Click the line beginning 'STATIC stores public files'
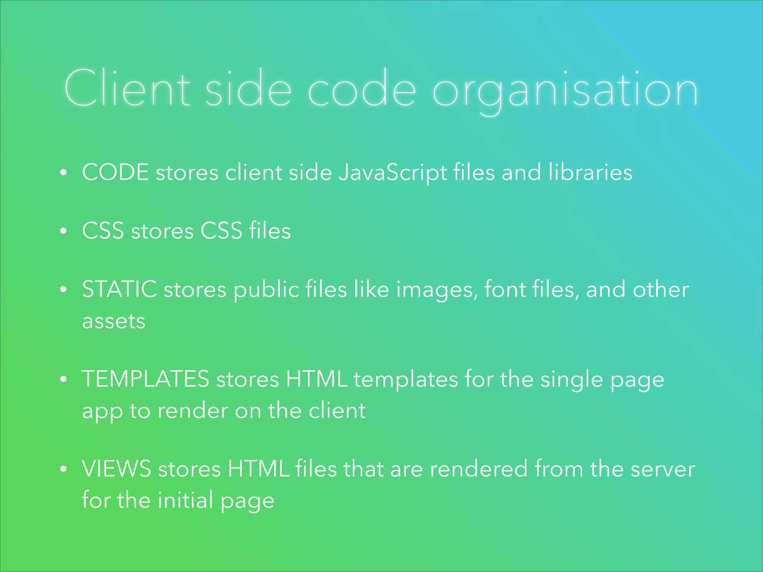This screenshot has height=572, width=763. coord(386,290)
